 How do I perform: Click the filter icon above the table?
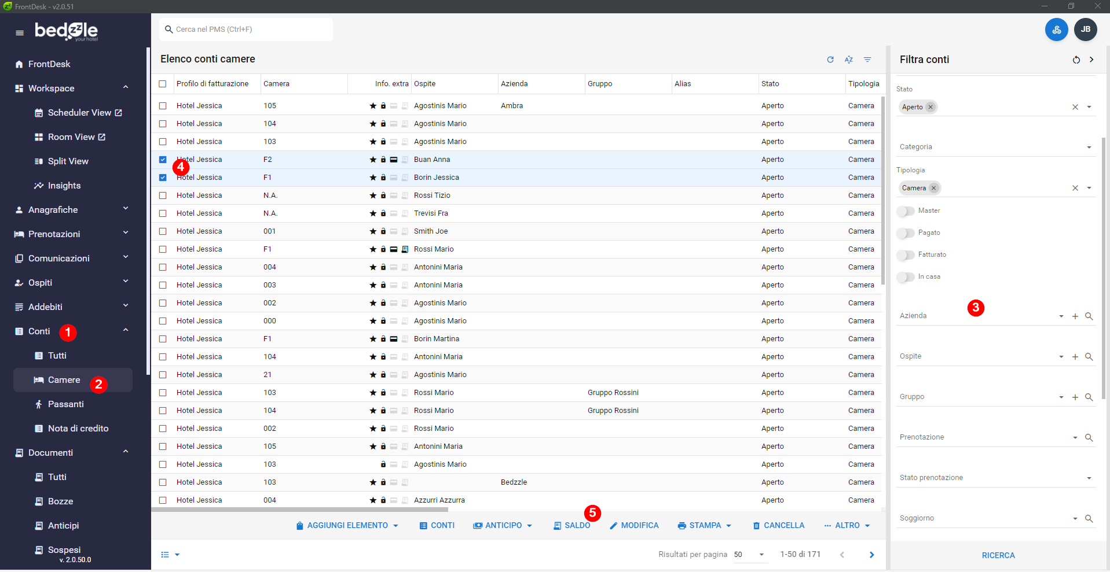[867, 60]
